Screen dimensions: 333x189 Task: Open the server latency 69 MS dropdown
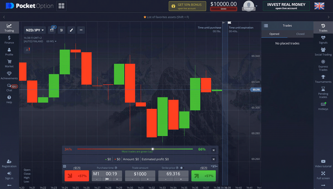51,41
